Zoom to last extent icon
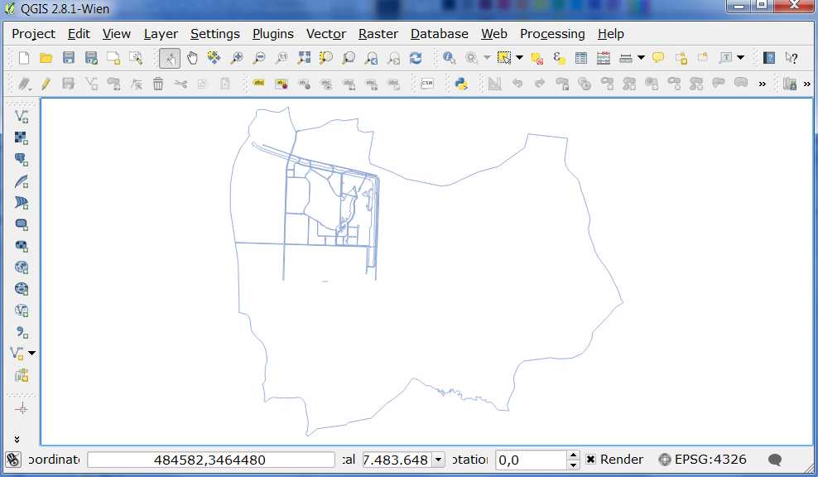 click(x=371, y=58)
